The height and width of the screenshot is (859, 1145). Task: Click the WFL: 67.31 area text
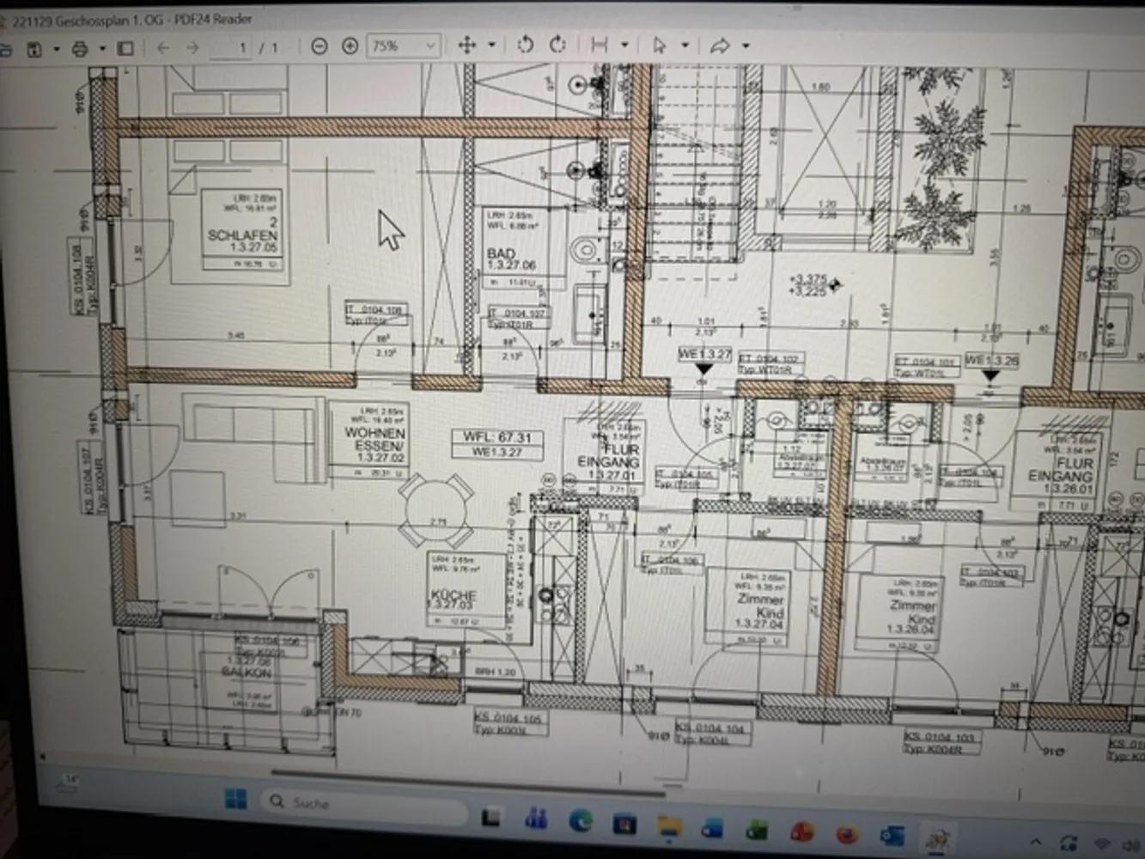pyautogui.click(x=497, y=437)
